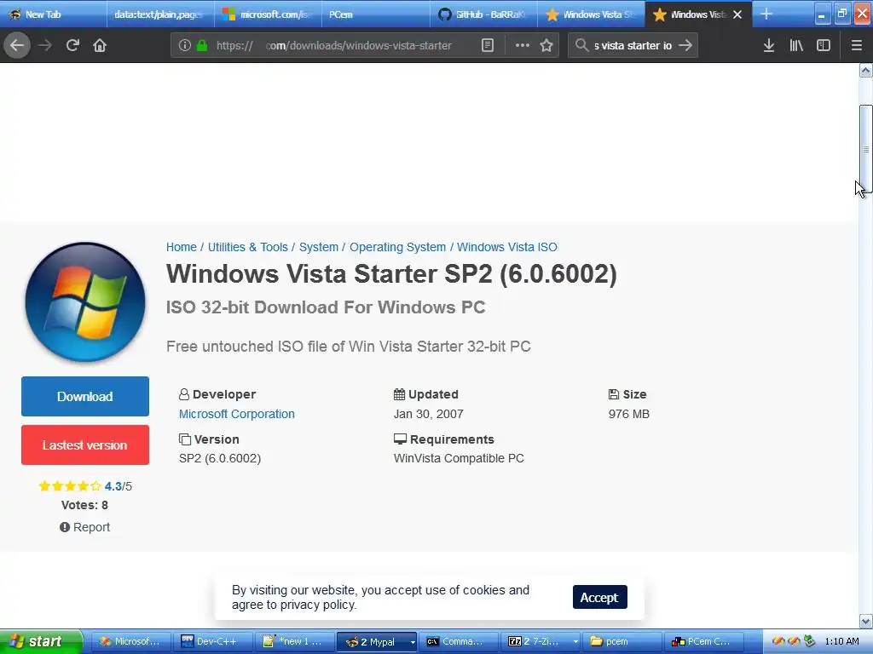Toggle the sidebar icon
This screenshot has height=654, width=873.
click(x=824, y=46)
